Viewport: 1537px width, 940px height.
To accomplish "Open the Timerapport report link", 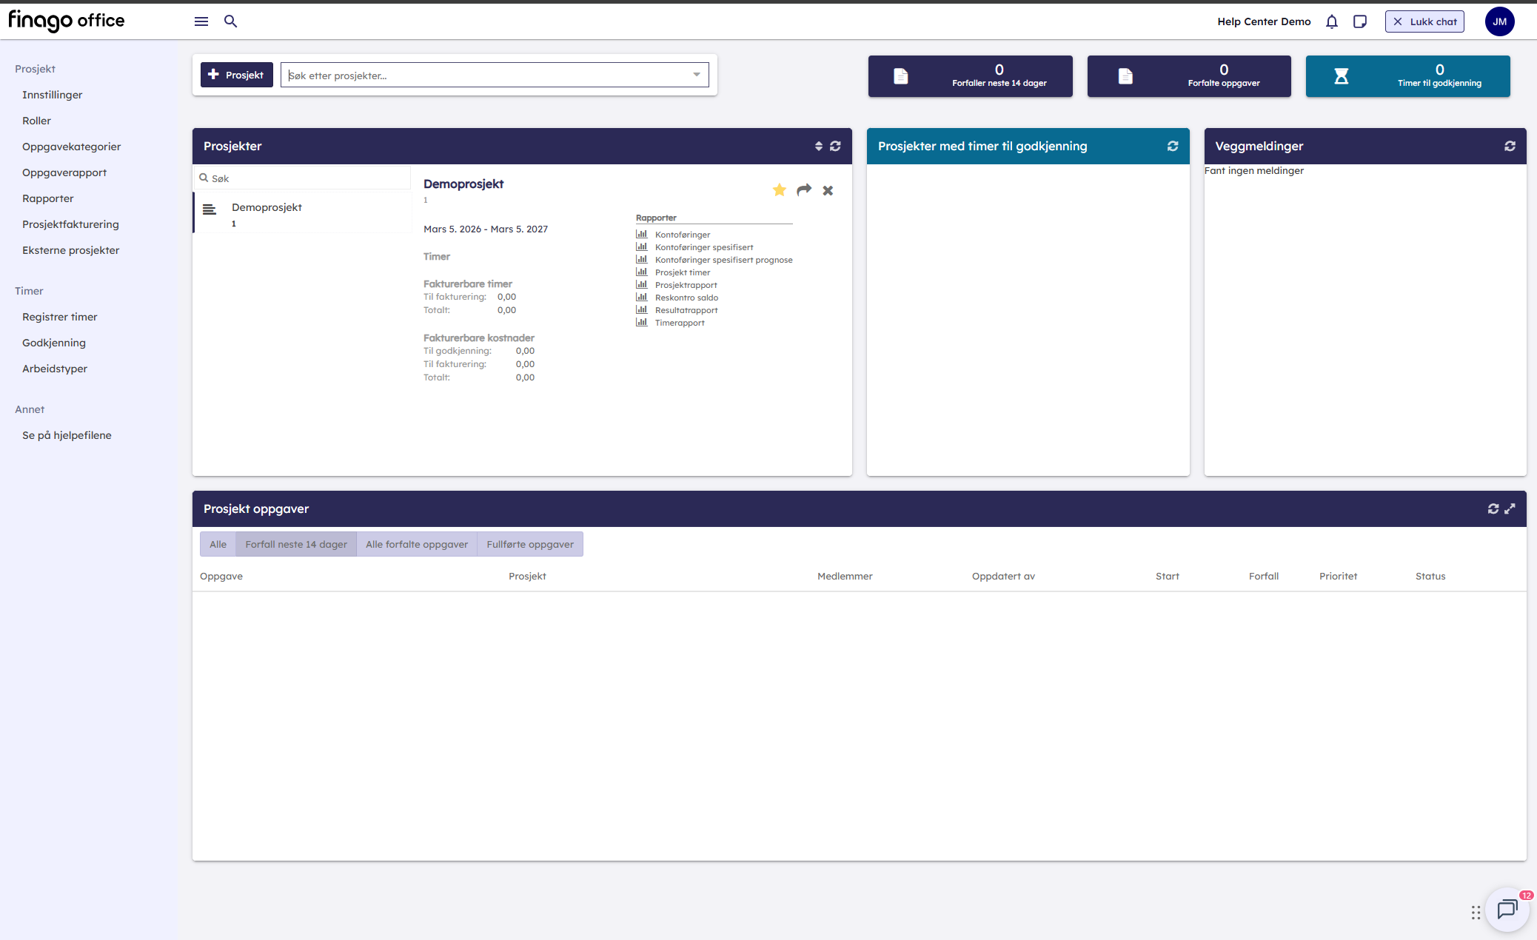I will click(679, 323).
